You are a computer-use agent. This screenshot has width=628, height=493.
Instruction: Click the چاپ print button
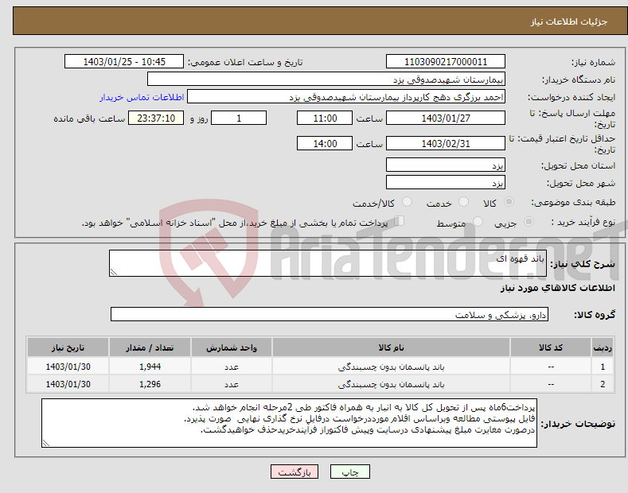[x=350, y=472]
